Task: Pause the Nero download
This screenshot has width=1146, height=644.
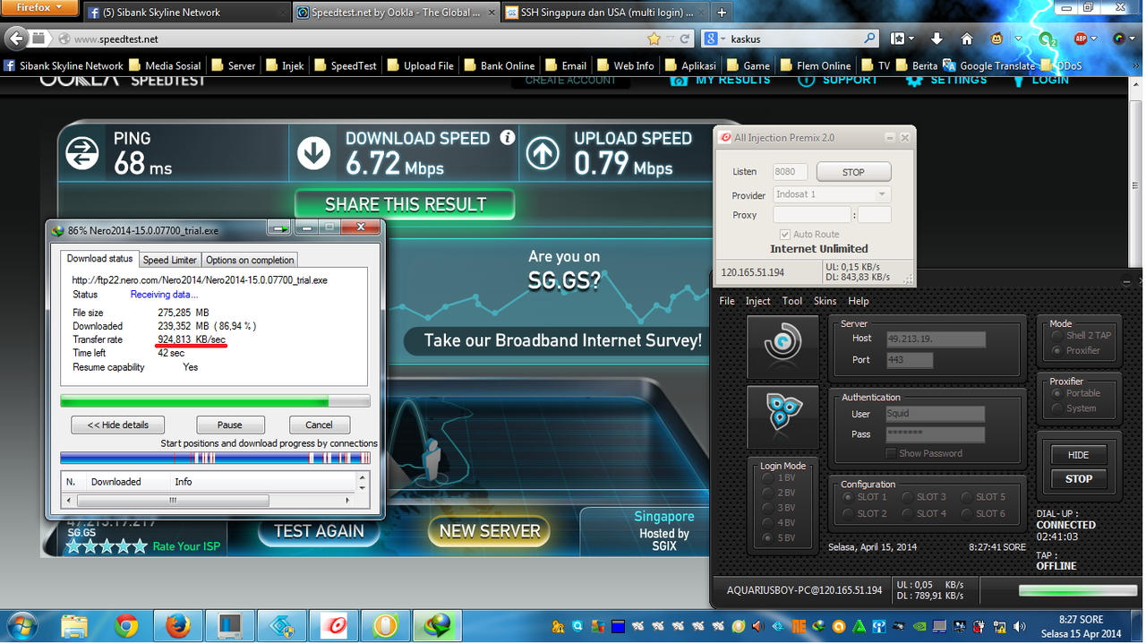Action: (229, 425)
